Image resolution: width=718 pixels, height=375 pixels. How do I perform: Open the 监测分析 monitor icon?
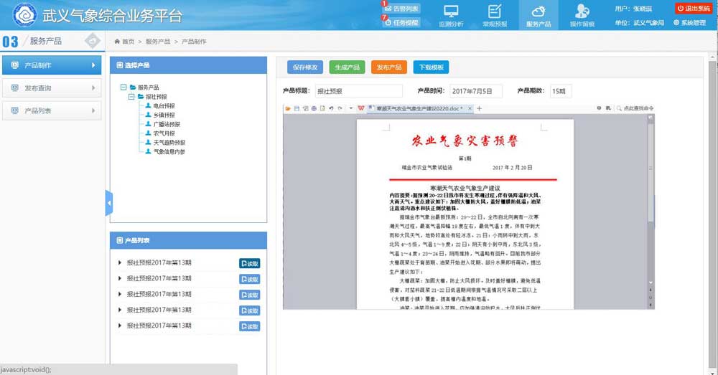[451, 11]
